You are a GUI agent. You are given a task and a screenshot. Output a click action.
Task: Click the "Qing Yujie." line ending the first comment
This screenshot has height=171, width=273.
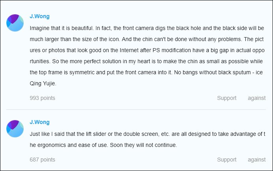click(x=43, y=83)
